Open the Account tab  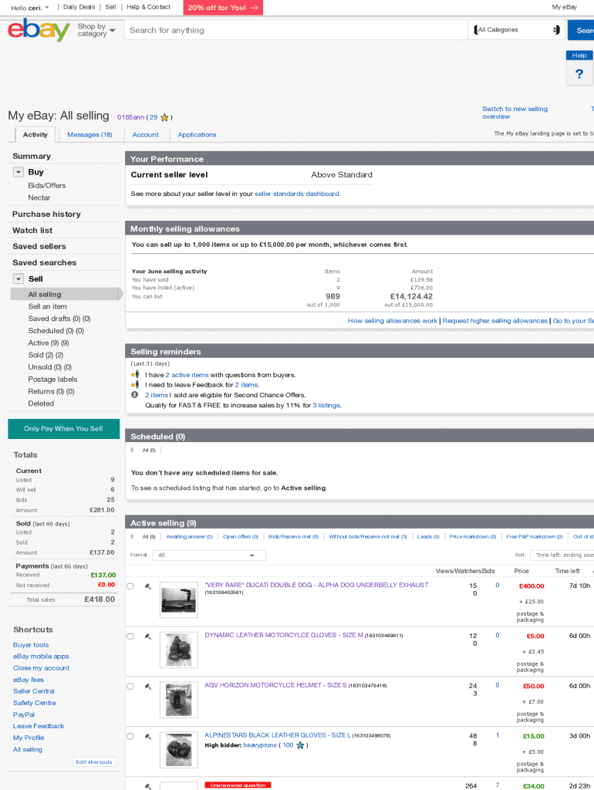pyautogui.click(x=145, y=134)
